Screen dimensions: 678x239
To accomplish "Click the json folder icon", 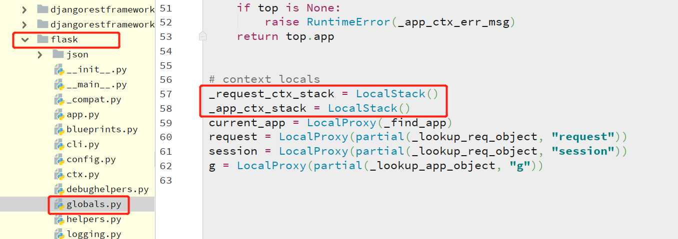I will [x=58, y=54].
